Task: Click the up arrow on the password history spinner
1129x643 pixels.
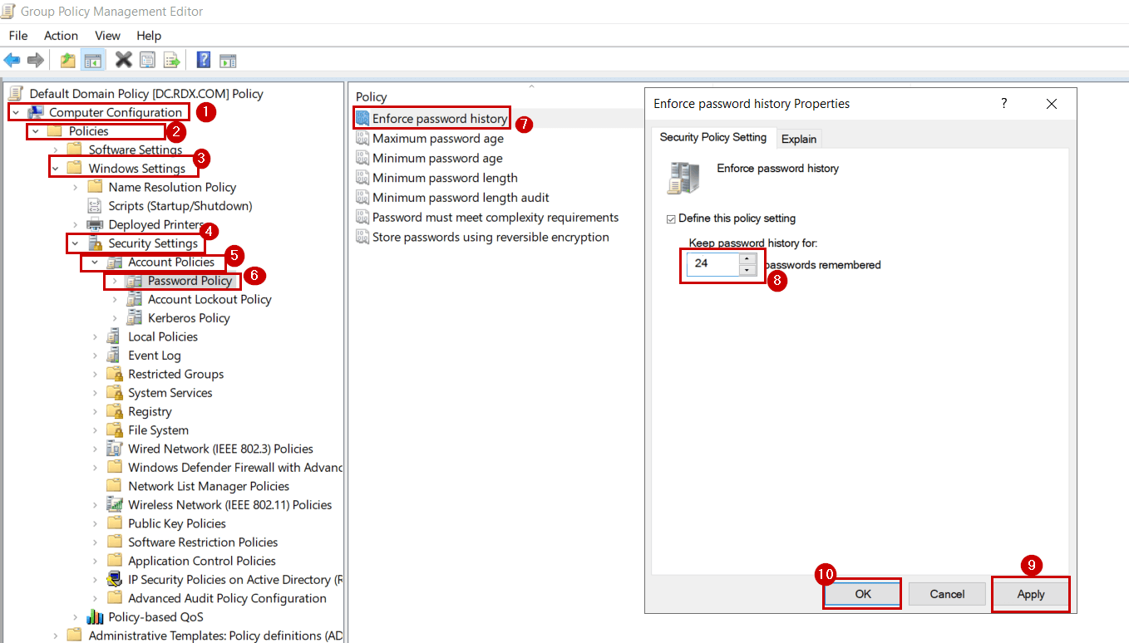Action: tap(747, 258)
